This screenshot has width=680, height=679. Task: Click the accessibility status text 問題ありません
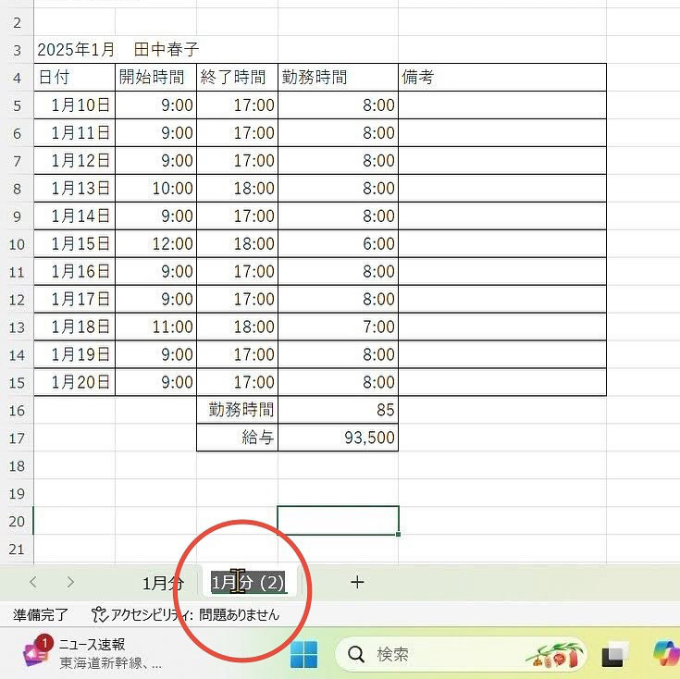[x=239, y=614]
